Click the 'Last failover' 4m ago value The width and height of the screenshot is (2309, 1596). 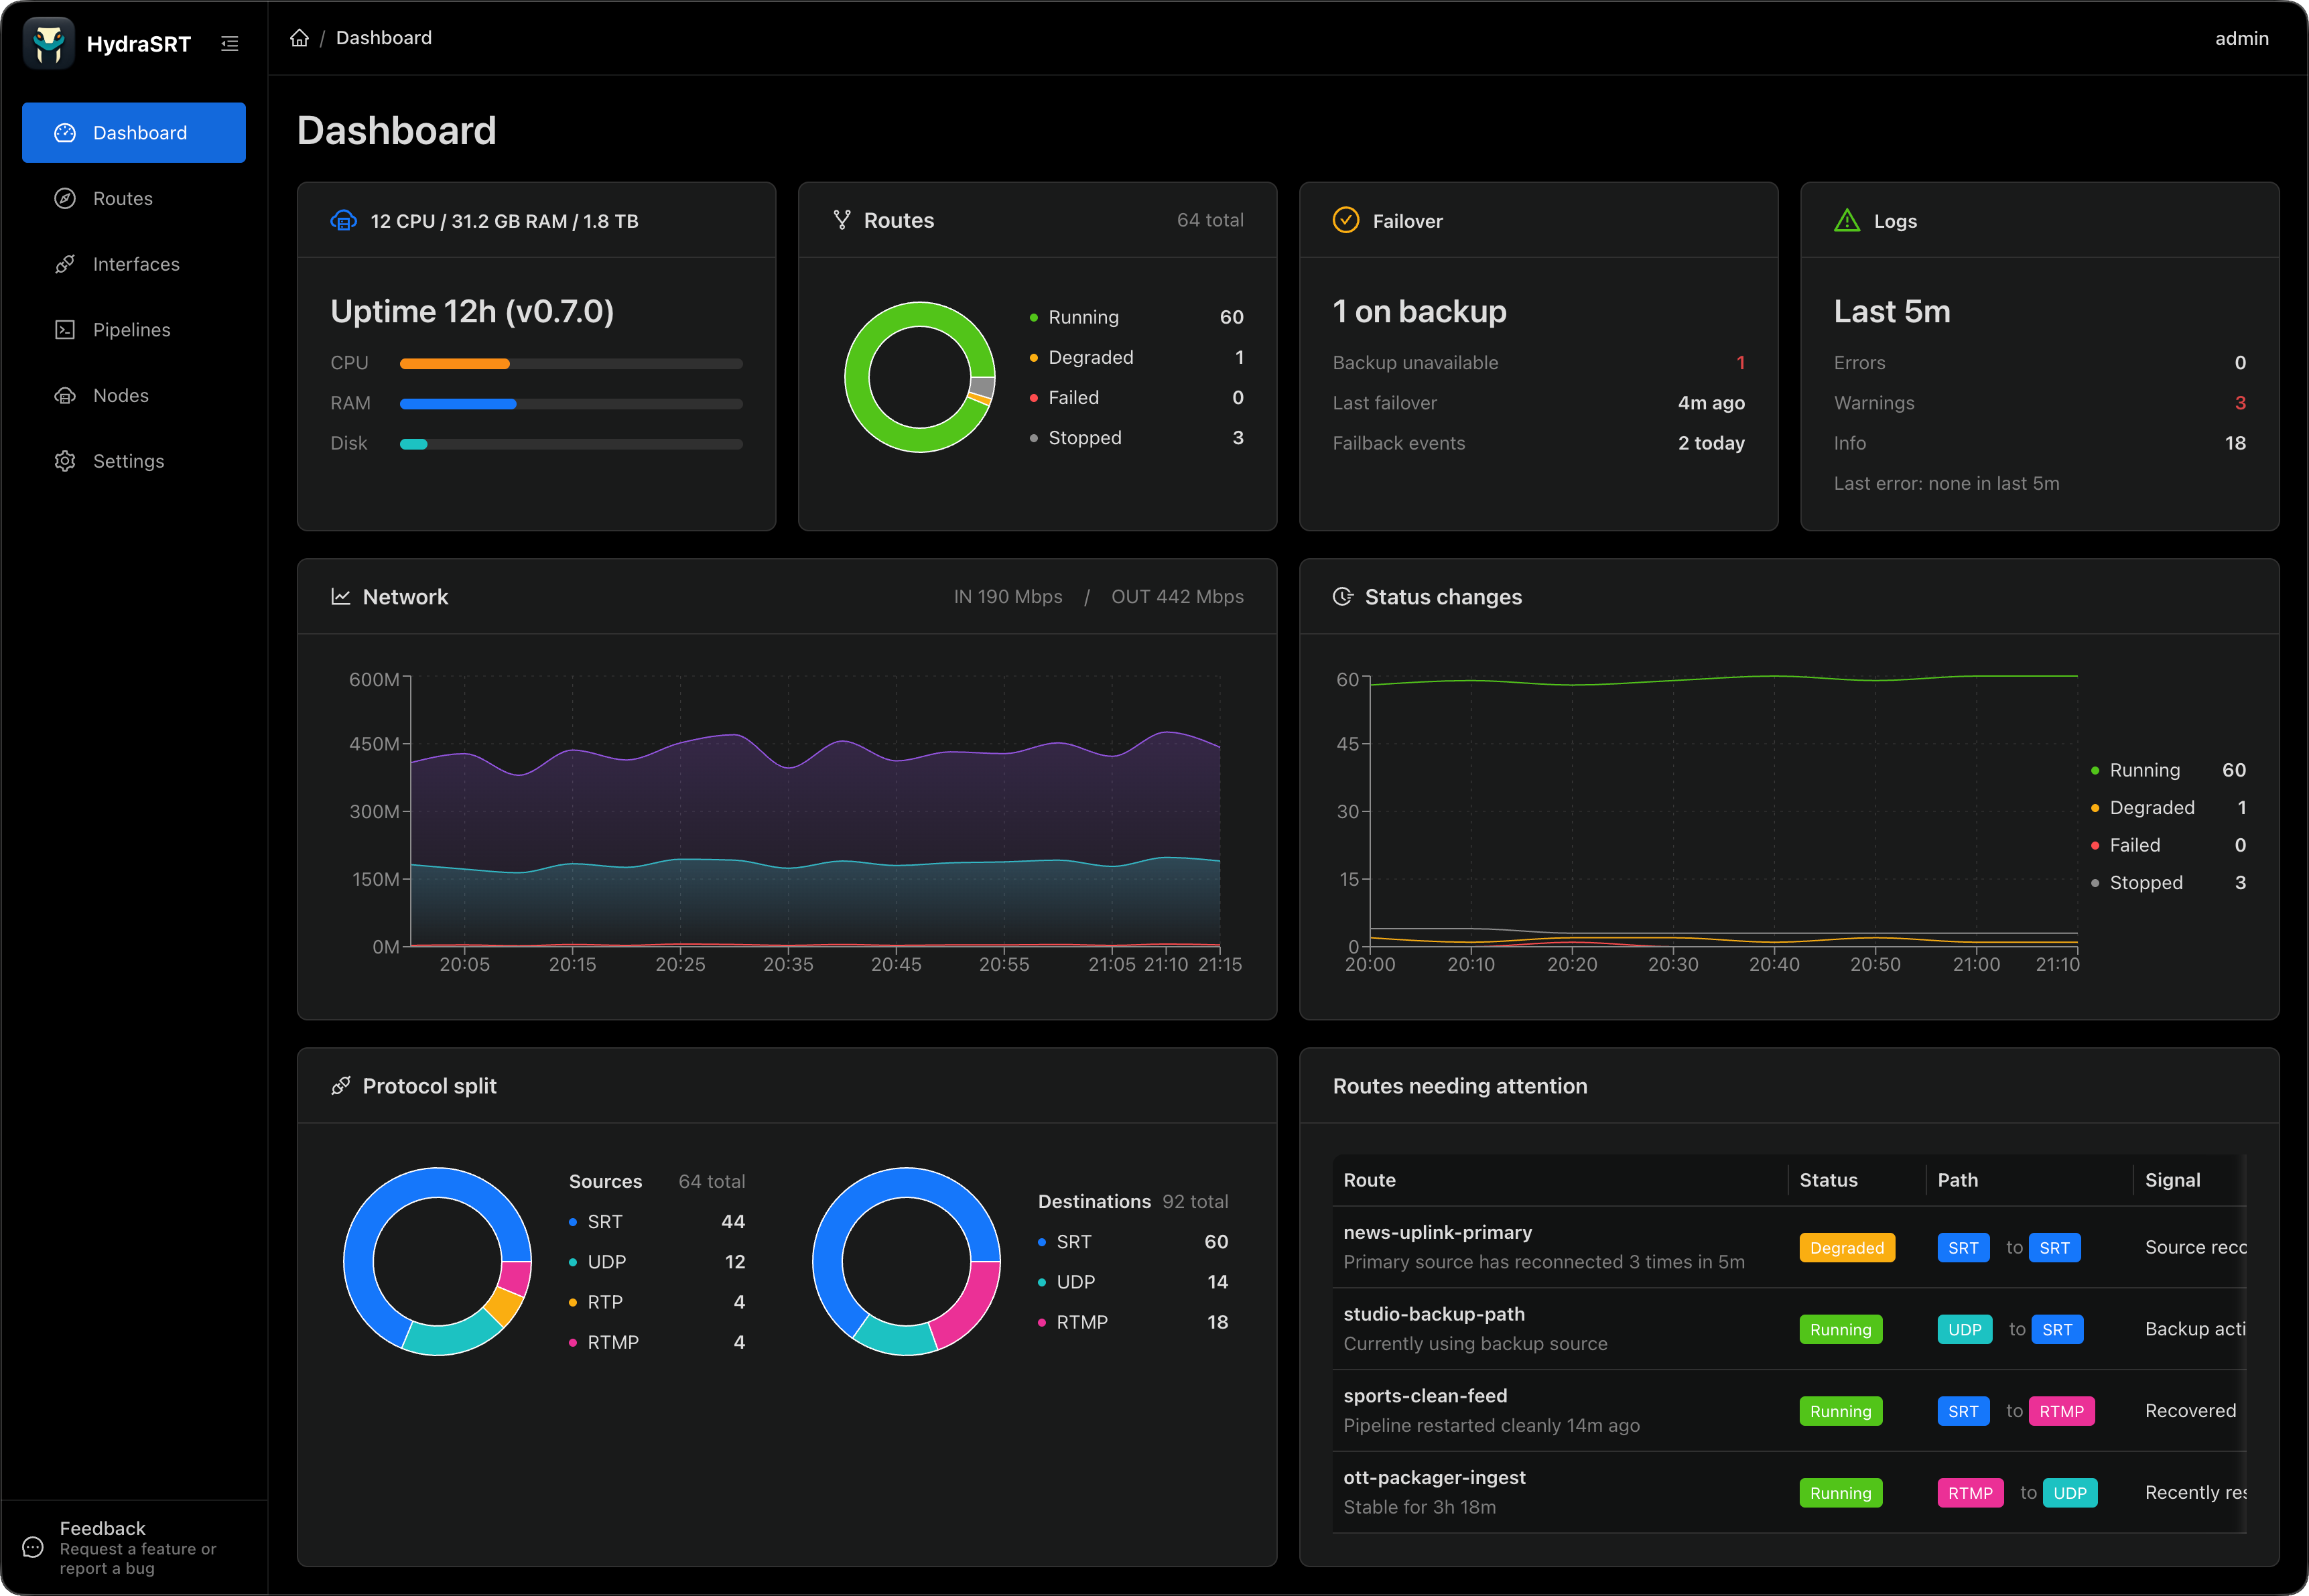[x=1711, y=403]
